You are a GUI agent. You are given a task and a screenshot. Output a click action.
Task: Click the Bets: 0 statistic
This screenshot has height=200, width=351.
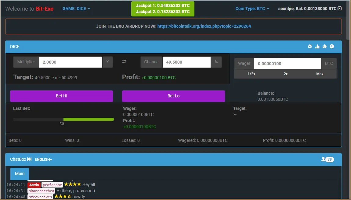tap(15, 140)
